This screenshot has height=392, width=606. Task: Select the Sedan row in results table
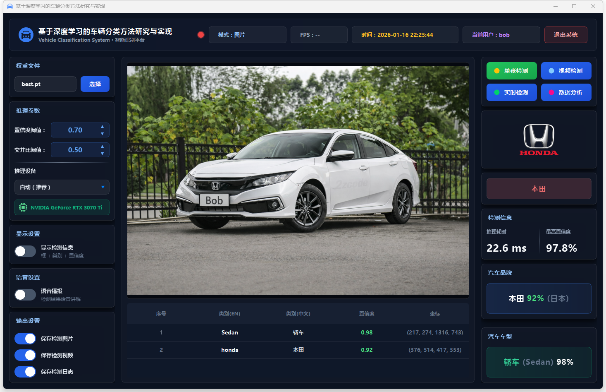coord(298,332)
